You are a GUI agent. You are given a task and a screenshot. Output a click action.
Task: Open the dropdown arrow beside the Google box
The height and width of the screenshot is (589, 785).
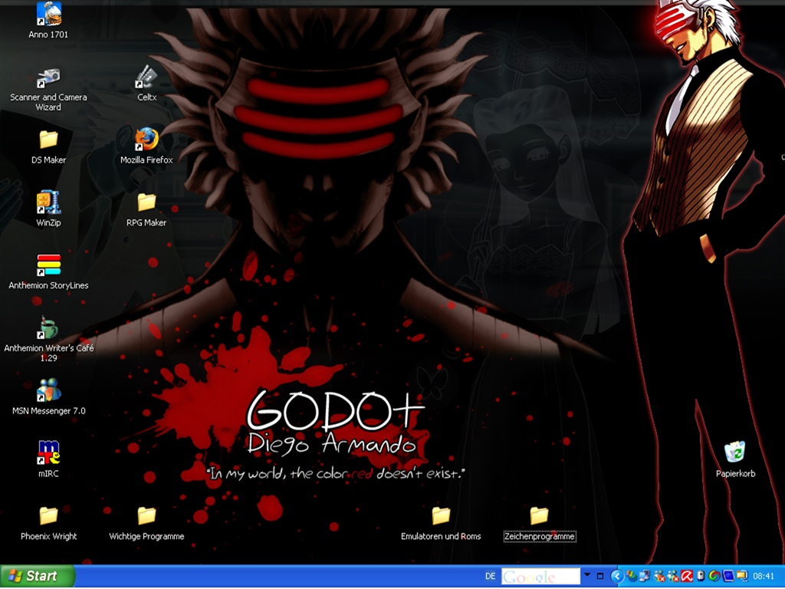587,575
